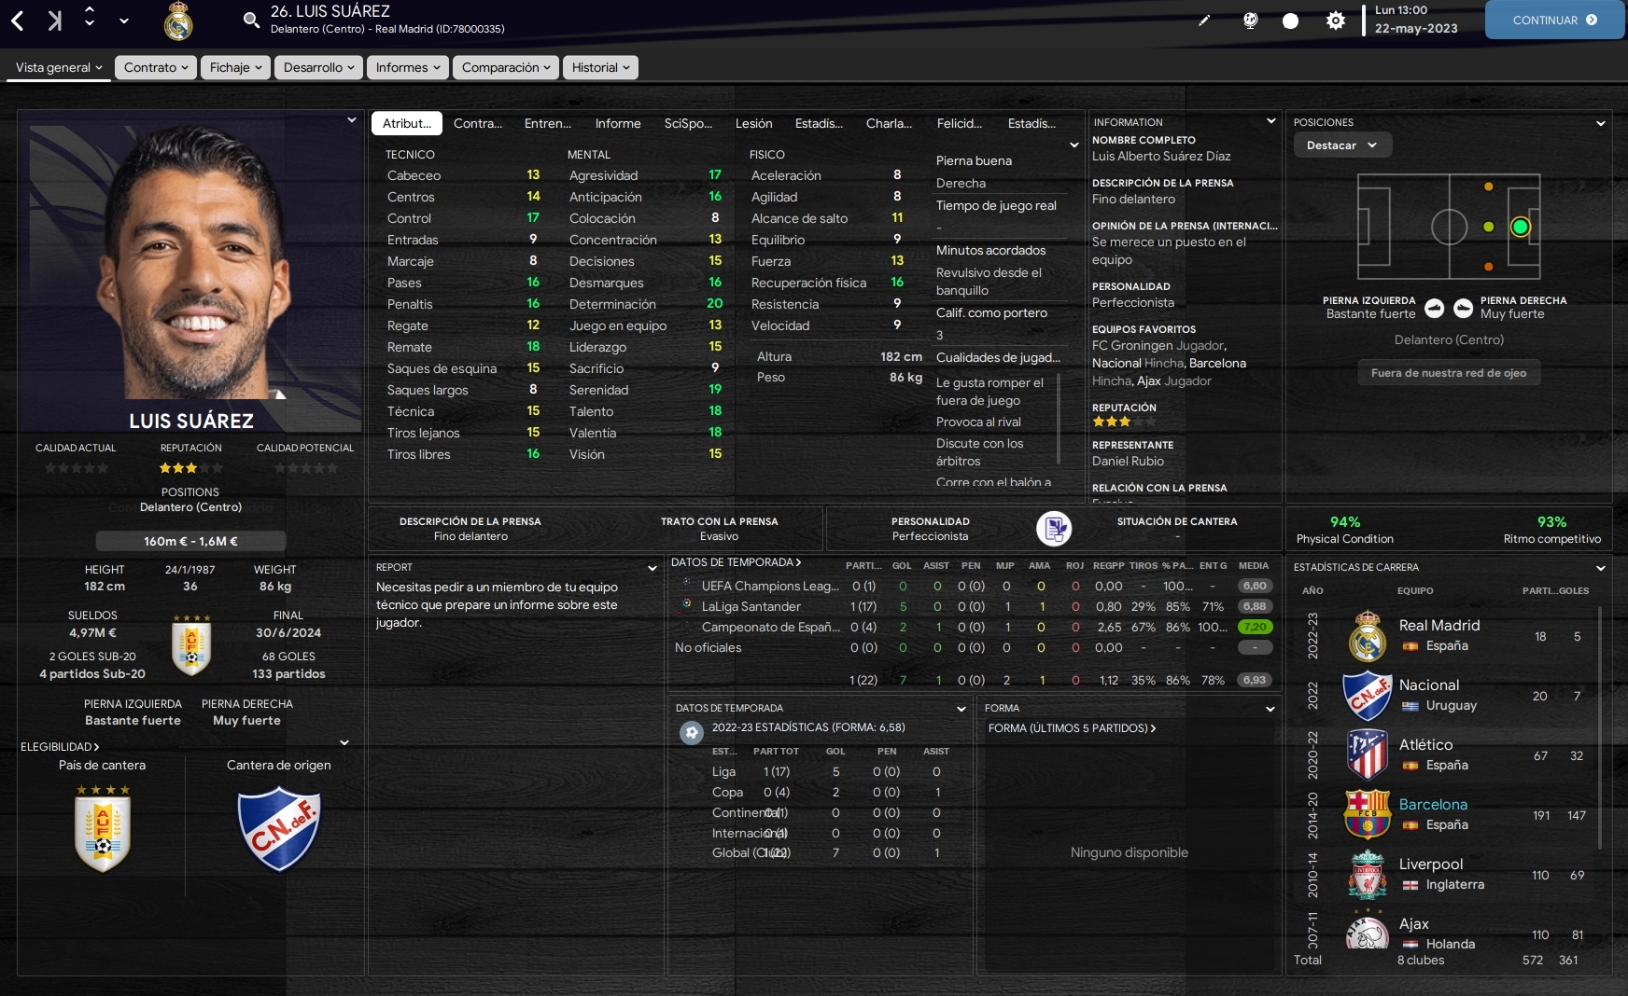Click Fuera de nuestra red de ojeo button
The image size is (1628, 996).
tap(1449, 373)
